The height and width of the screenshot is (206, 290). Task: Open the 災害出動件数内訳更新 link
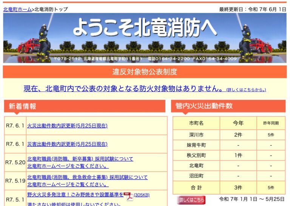[67, 144]
